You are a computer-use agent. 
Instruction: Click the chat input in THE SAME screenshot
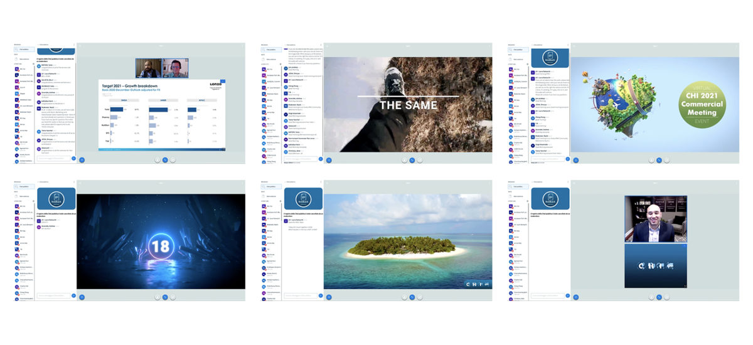[301, 158]
